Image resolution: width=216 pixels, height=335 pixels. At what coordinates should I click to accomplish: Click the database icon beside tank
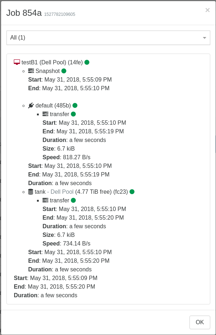[x=31, y=192]
